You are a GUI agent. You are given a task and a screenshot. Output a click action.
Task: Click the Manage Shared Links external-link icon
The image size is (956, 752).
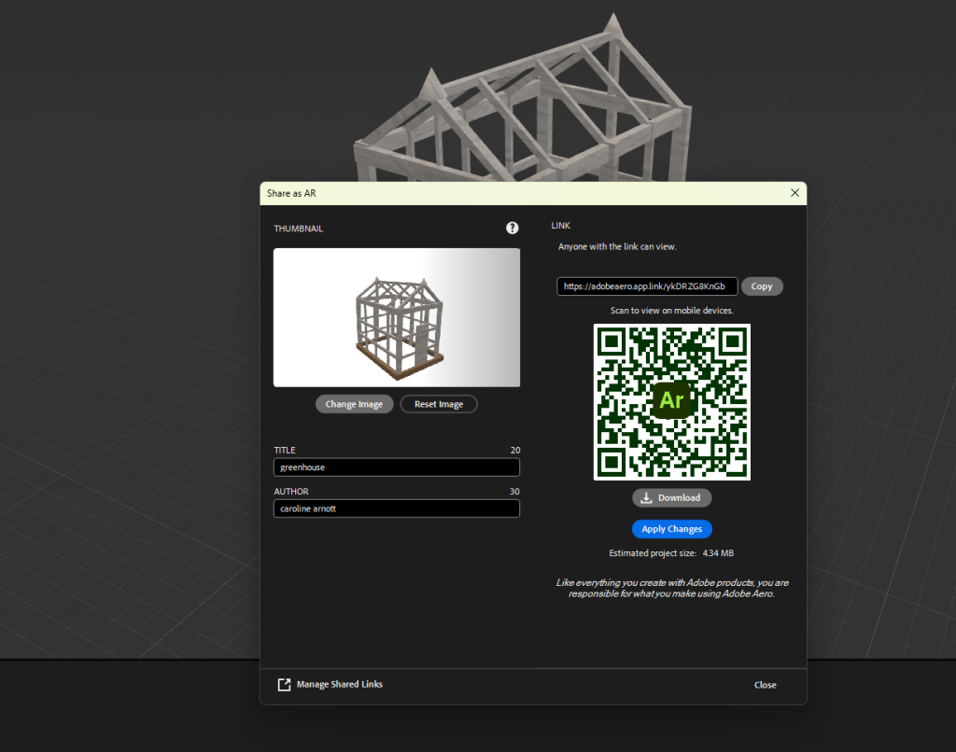point(284,684)
